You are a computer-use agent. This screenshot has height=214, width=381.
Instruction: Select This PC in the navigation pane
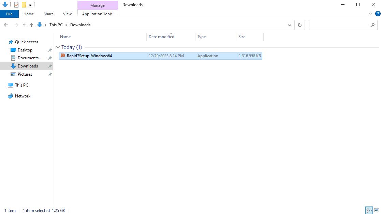(x=21, y=85)
